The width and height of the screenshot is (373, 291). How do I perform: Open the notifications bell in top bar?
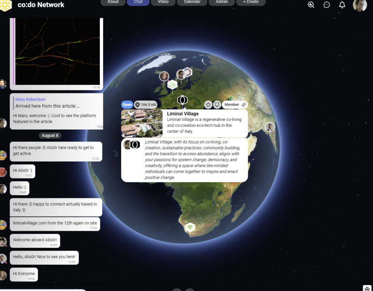pos(342,5)
